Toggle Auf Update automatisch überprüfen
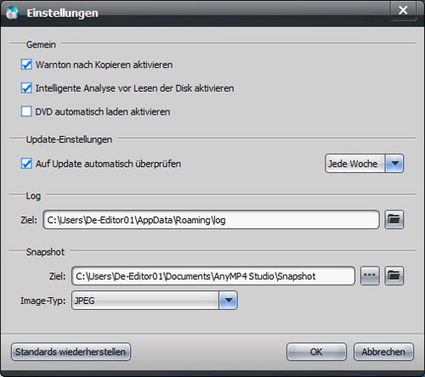 (x=26, y=164)
